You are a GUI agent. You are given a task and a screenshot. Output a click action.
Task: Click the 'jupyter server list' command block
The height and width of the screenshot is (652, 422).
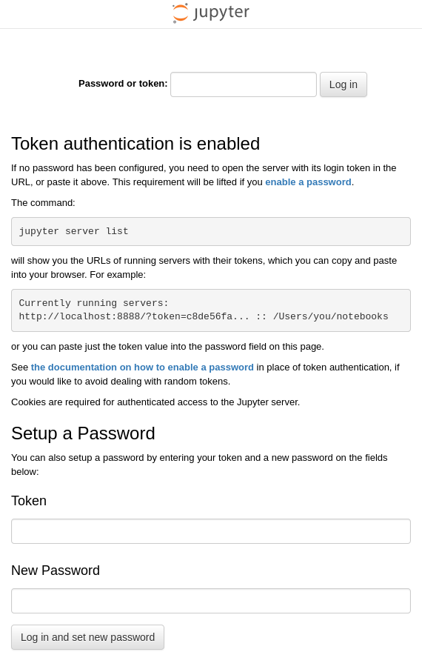click(x=211, y=231)
